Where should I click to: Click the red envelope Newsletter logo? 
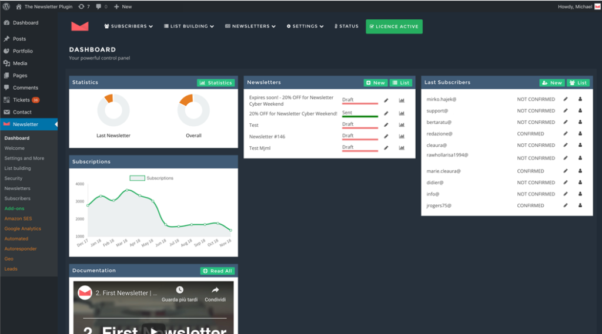coord(80,26)
